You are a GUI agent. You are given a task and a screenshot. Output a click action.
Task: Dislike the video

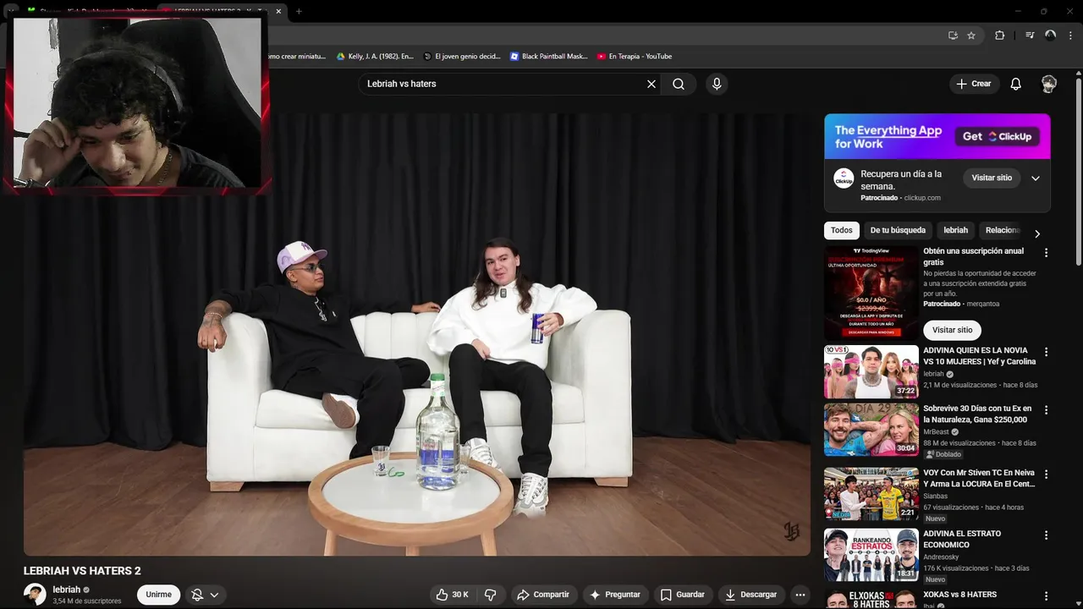[490, 595]
